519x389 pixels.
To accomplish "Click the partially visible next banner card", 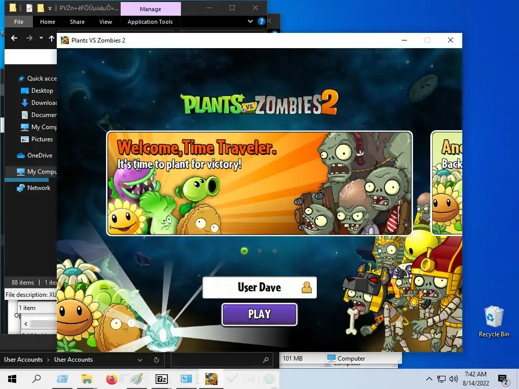I will (446, 183).
